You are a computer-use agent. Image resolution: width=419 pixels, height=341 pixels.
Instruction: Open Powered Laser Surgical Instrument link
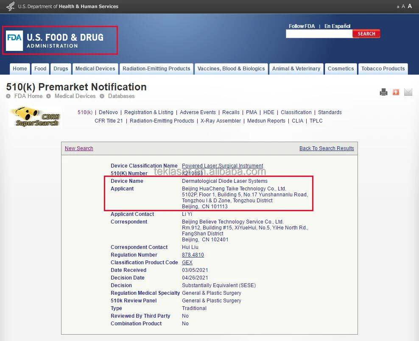coord(223,166)
